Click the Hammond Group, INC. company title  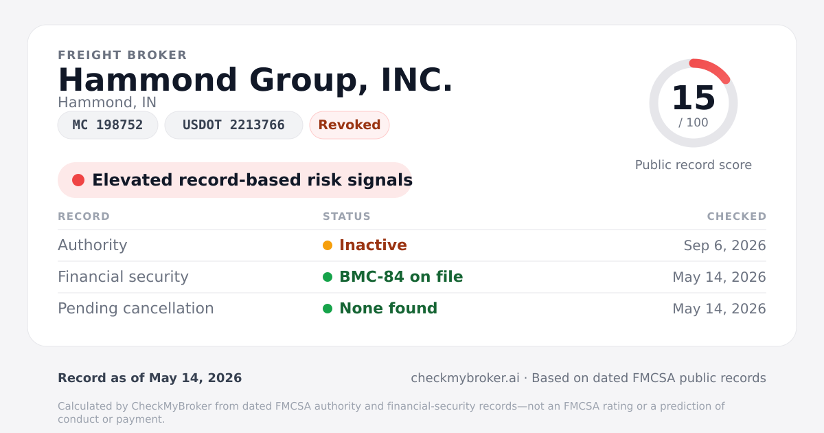(x=255, y=80)
